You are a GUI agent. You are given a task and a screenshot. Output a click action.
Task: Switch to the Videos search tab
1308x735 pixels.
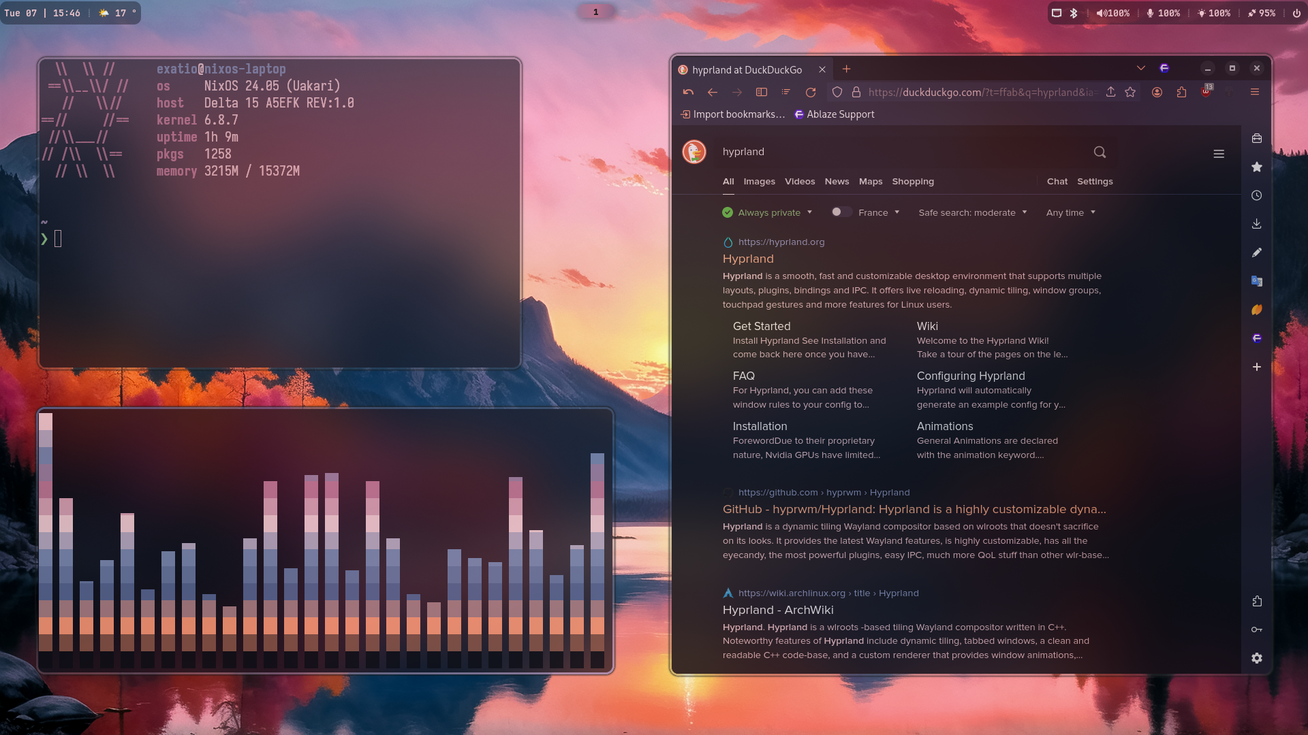point(799,182)
